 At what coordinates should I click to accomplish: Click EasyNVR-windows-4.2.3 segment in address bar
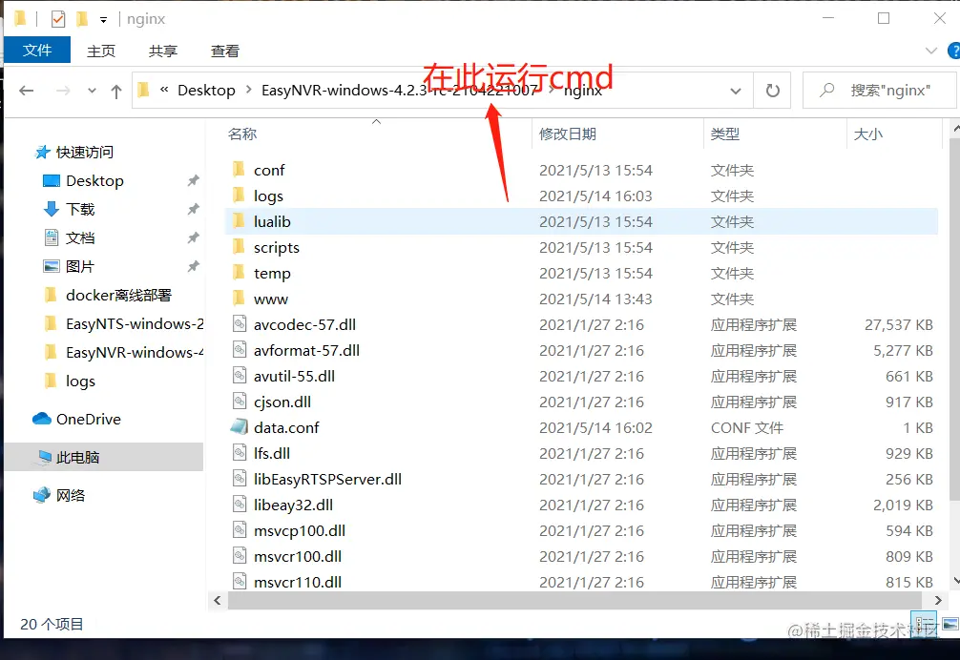tap(399, 91)
